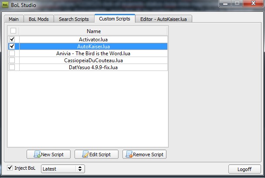The height and width of the screenshot is (178, 265).
Task: Minimize the BoL Studio window
Action: (x=225, y=3)
